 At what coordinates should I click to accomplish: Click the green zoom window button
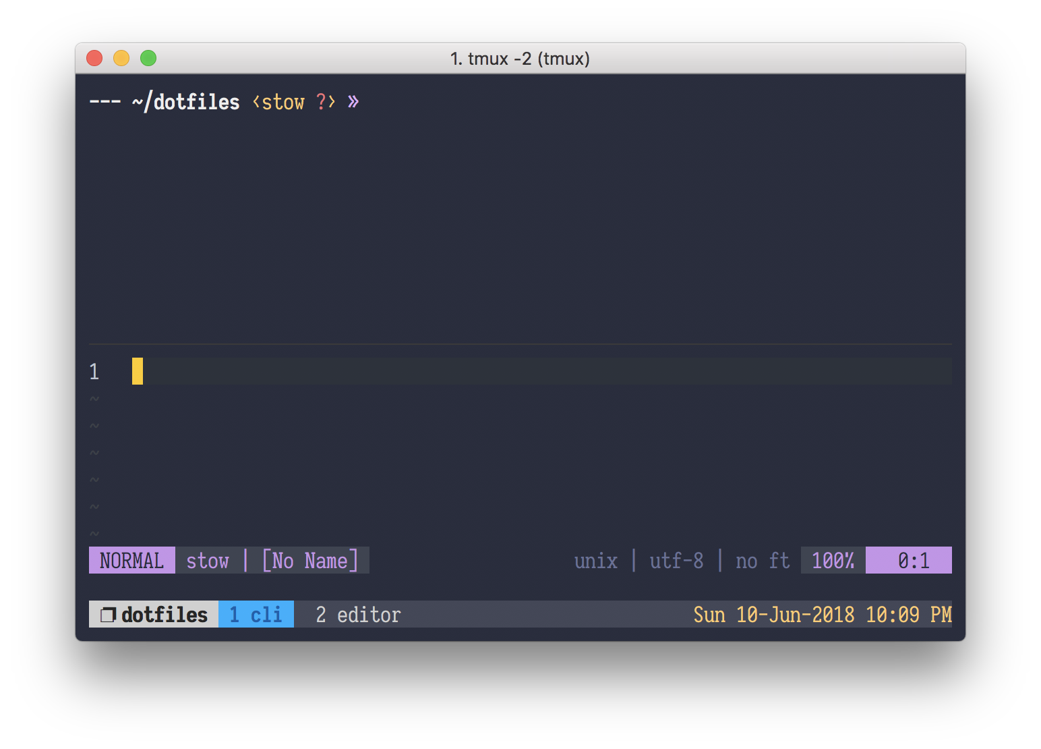[x=148, y=59]
